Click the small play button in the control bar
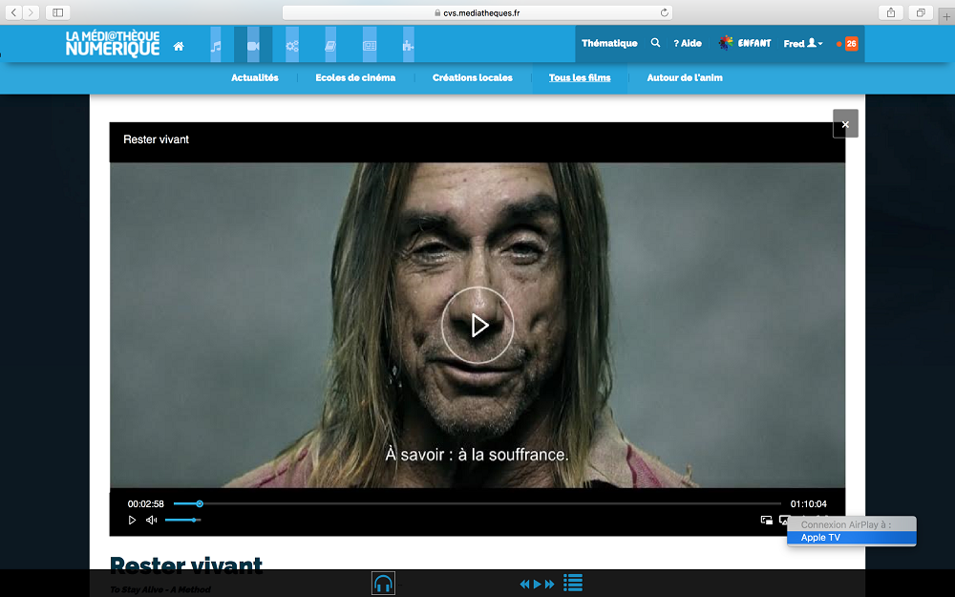The image size is (955, 597). 132,521
